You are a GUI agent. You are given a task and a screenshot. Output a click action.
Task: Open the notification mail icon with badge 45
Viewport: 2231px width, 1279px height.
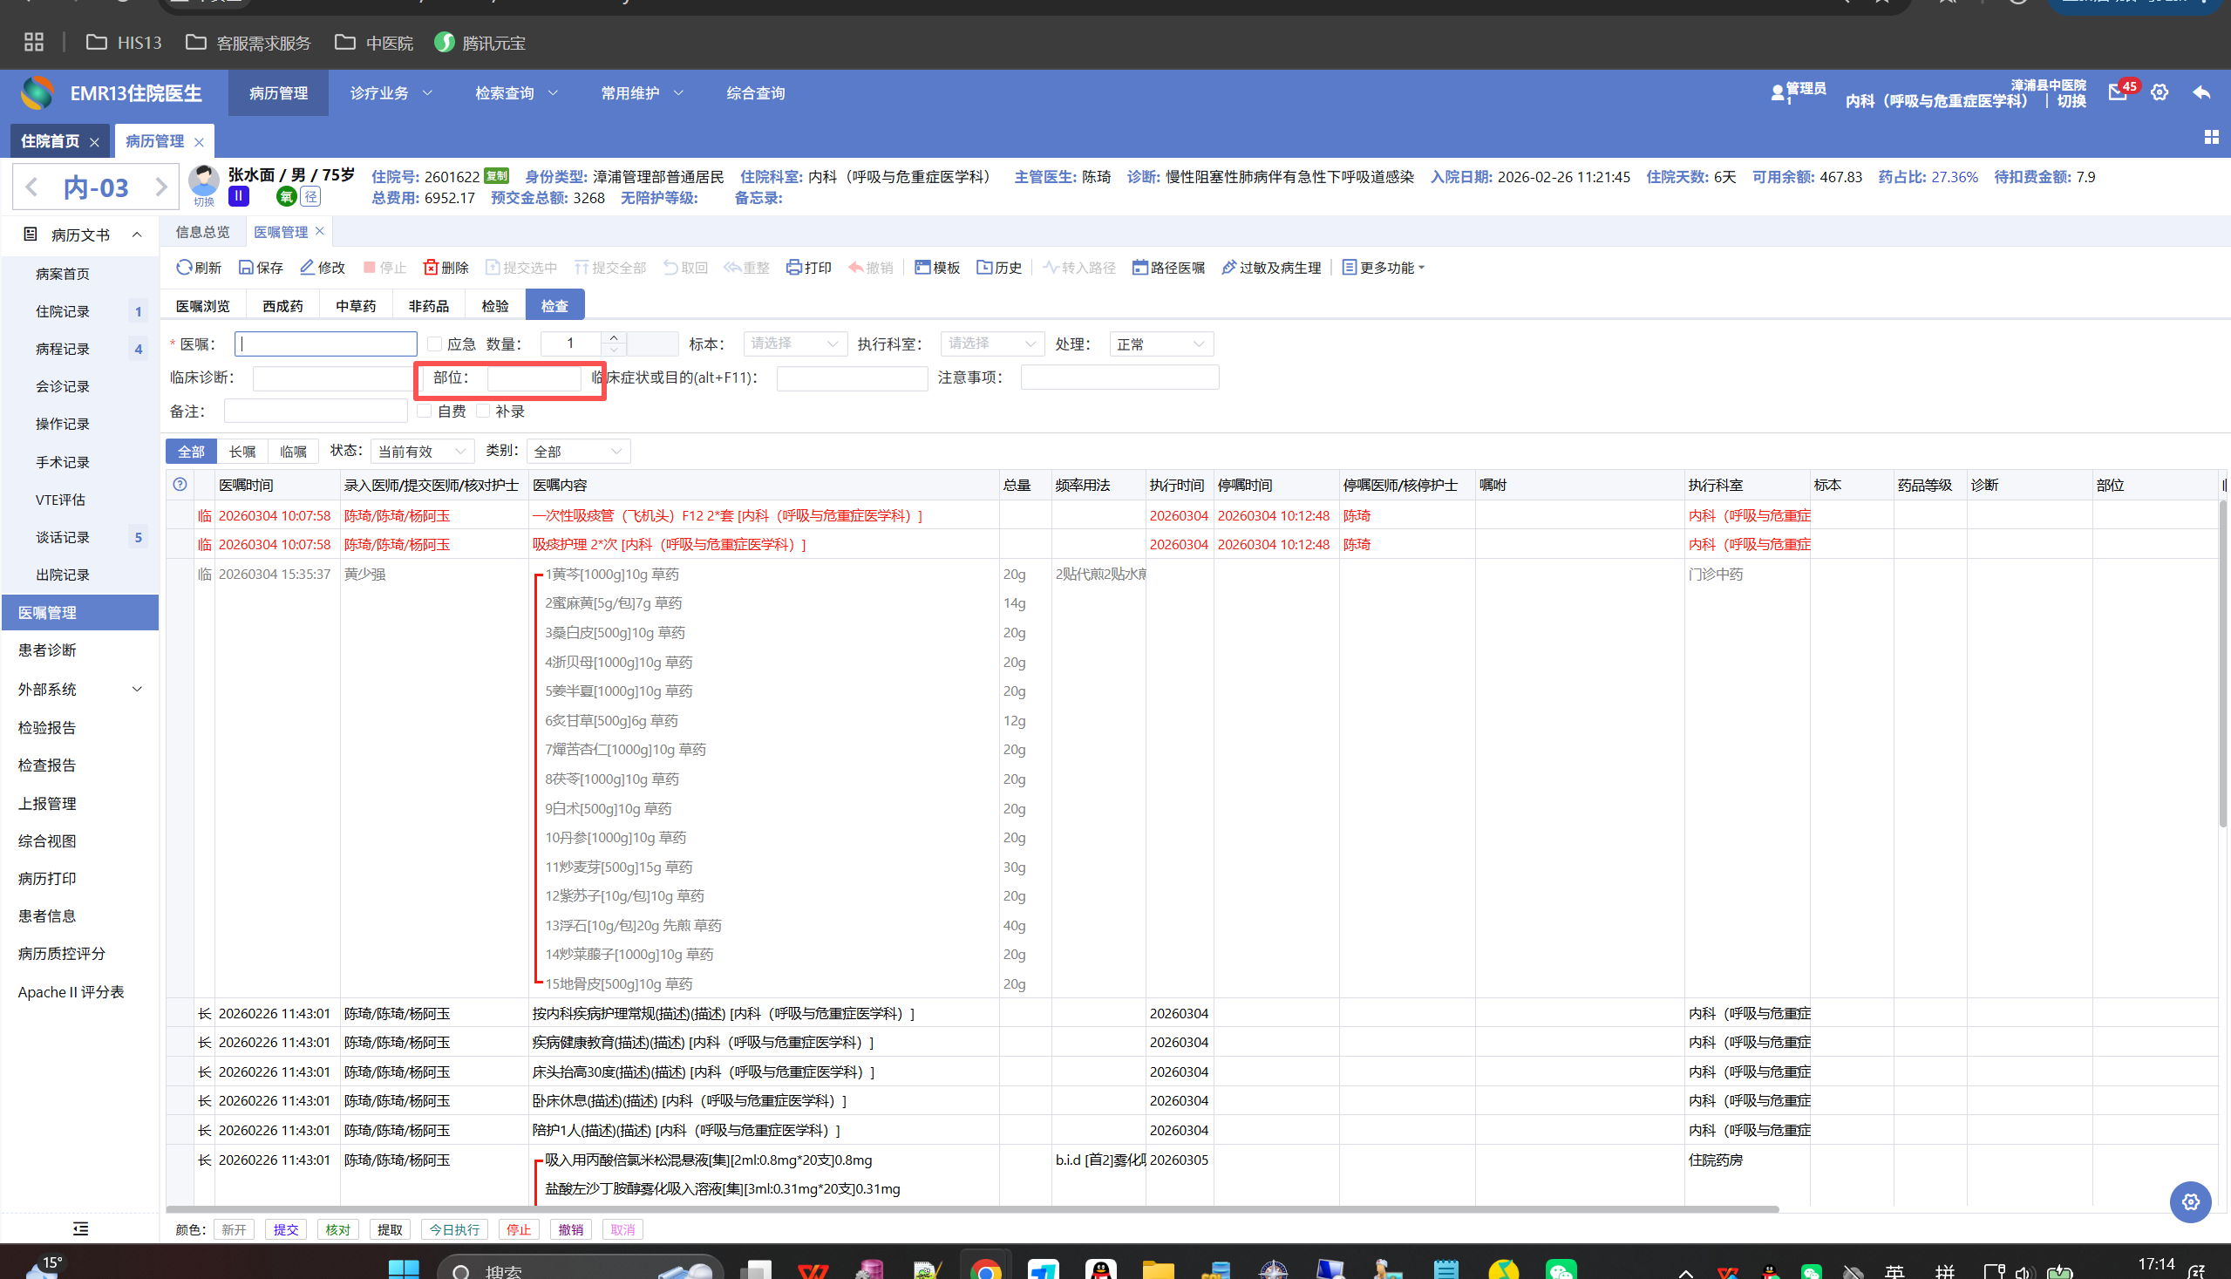2118,92
